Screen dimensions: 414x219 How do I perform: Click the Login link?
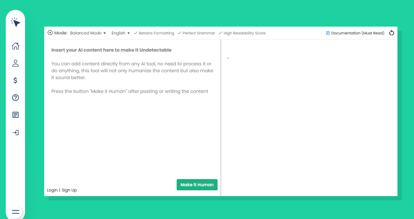click(x=52, y=190)
